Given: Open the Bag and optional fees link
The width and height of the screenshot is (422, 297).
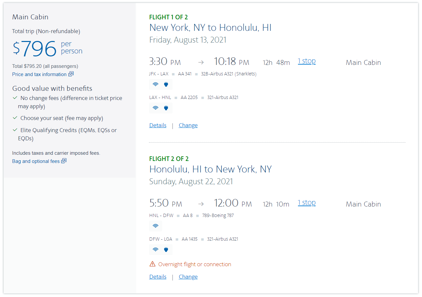Looking at the screenshot, I should [x=36, y=161].
